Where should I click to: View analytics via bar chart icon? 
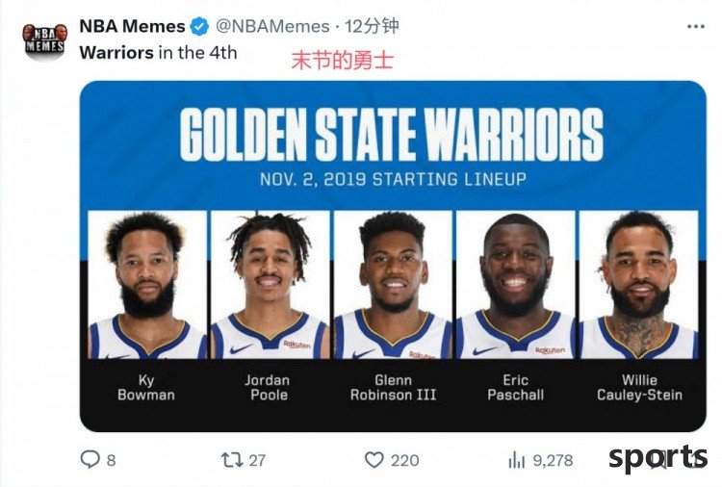[517, 460]
